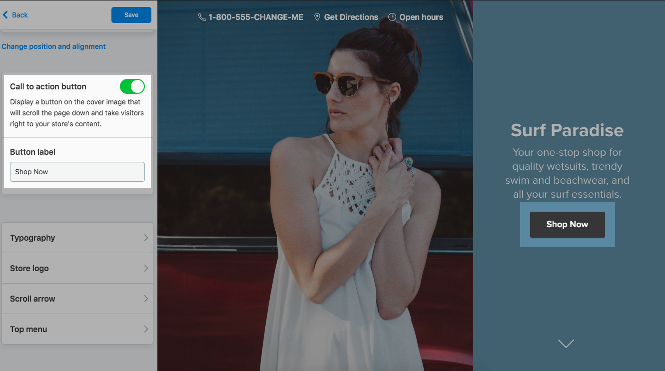Click the location pin icon
This screenshot has width=665, height=371.
(317, 17)
